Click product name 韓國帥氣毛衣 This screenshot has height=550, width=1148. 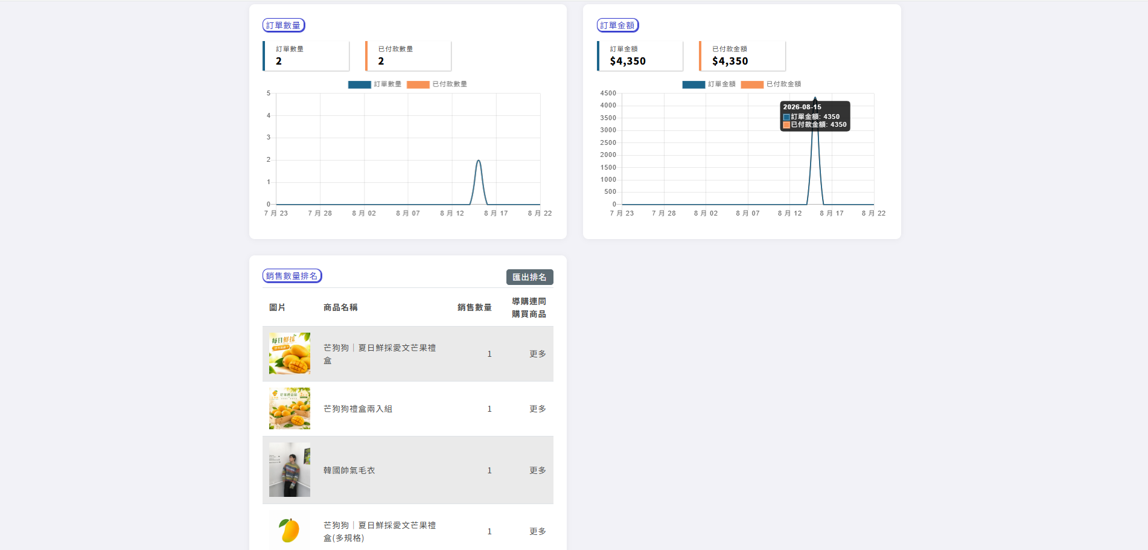pos(349,470)
